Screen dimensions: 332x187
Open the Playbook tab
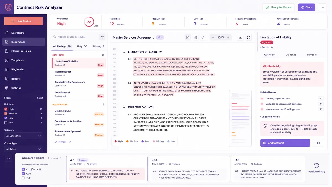[312, 55]
